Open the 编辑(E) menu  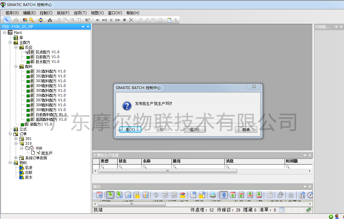point(29,13)
